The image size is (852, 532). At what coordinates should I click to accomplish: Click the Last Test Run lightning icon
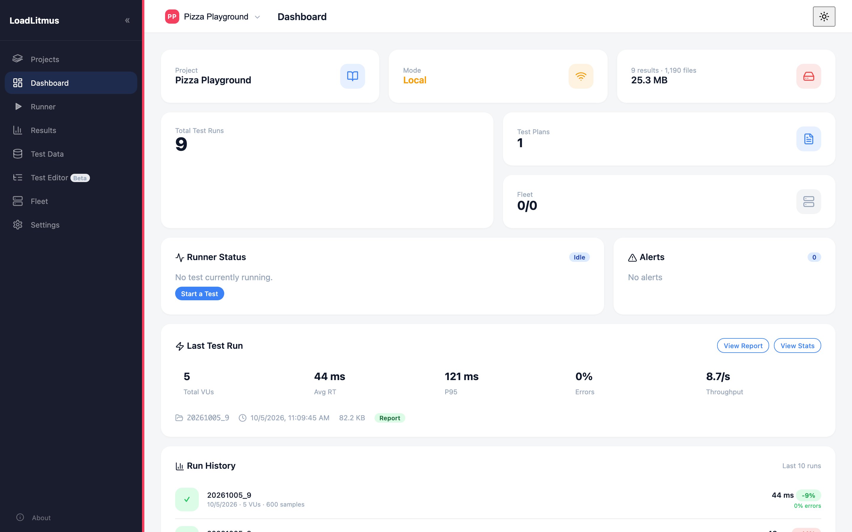point(180,346)
